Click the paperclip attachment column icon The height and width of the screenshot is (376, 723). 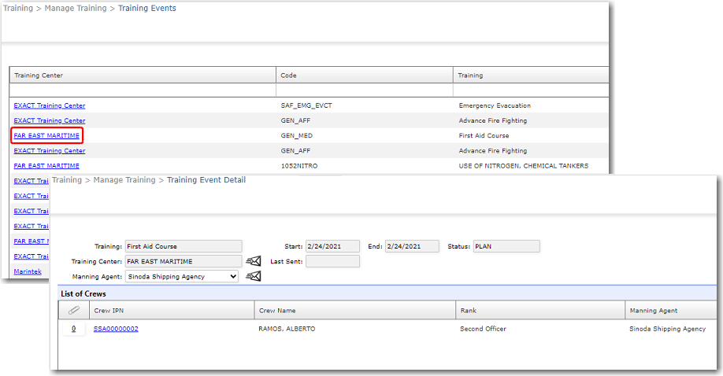click(x=74, y=311)
